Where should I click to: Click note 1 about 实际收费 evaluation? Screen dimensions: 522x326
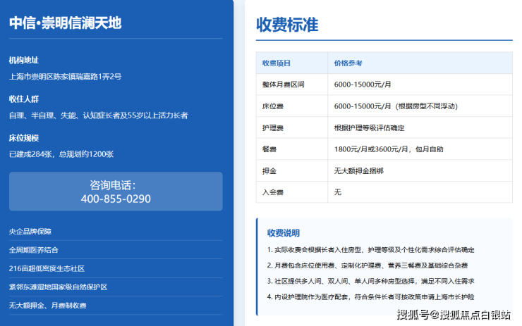[370, 250]
